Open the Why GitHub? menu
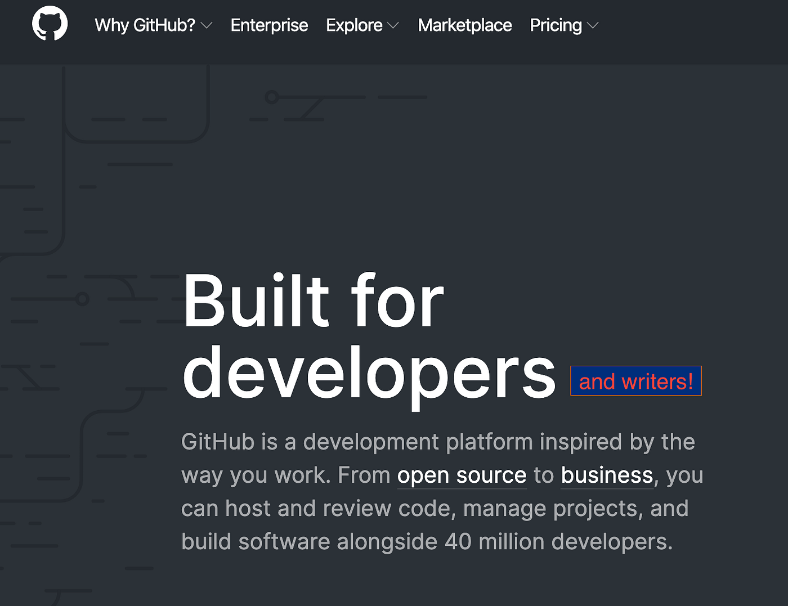The width and height of the screenshot is (788, 606). pos(144,25)
